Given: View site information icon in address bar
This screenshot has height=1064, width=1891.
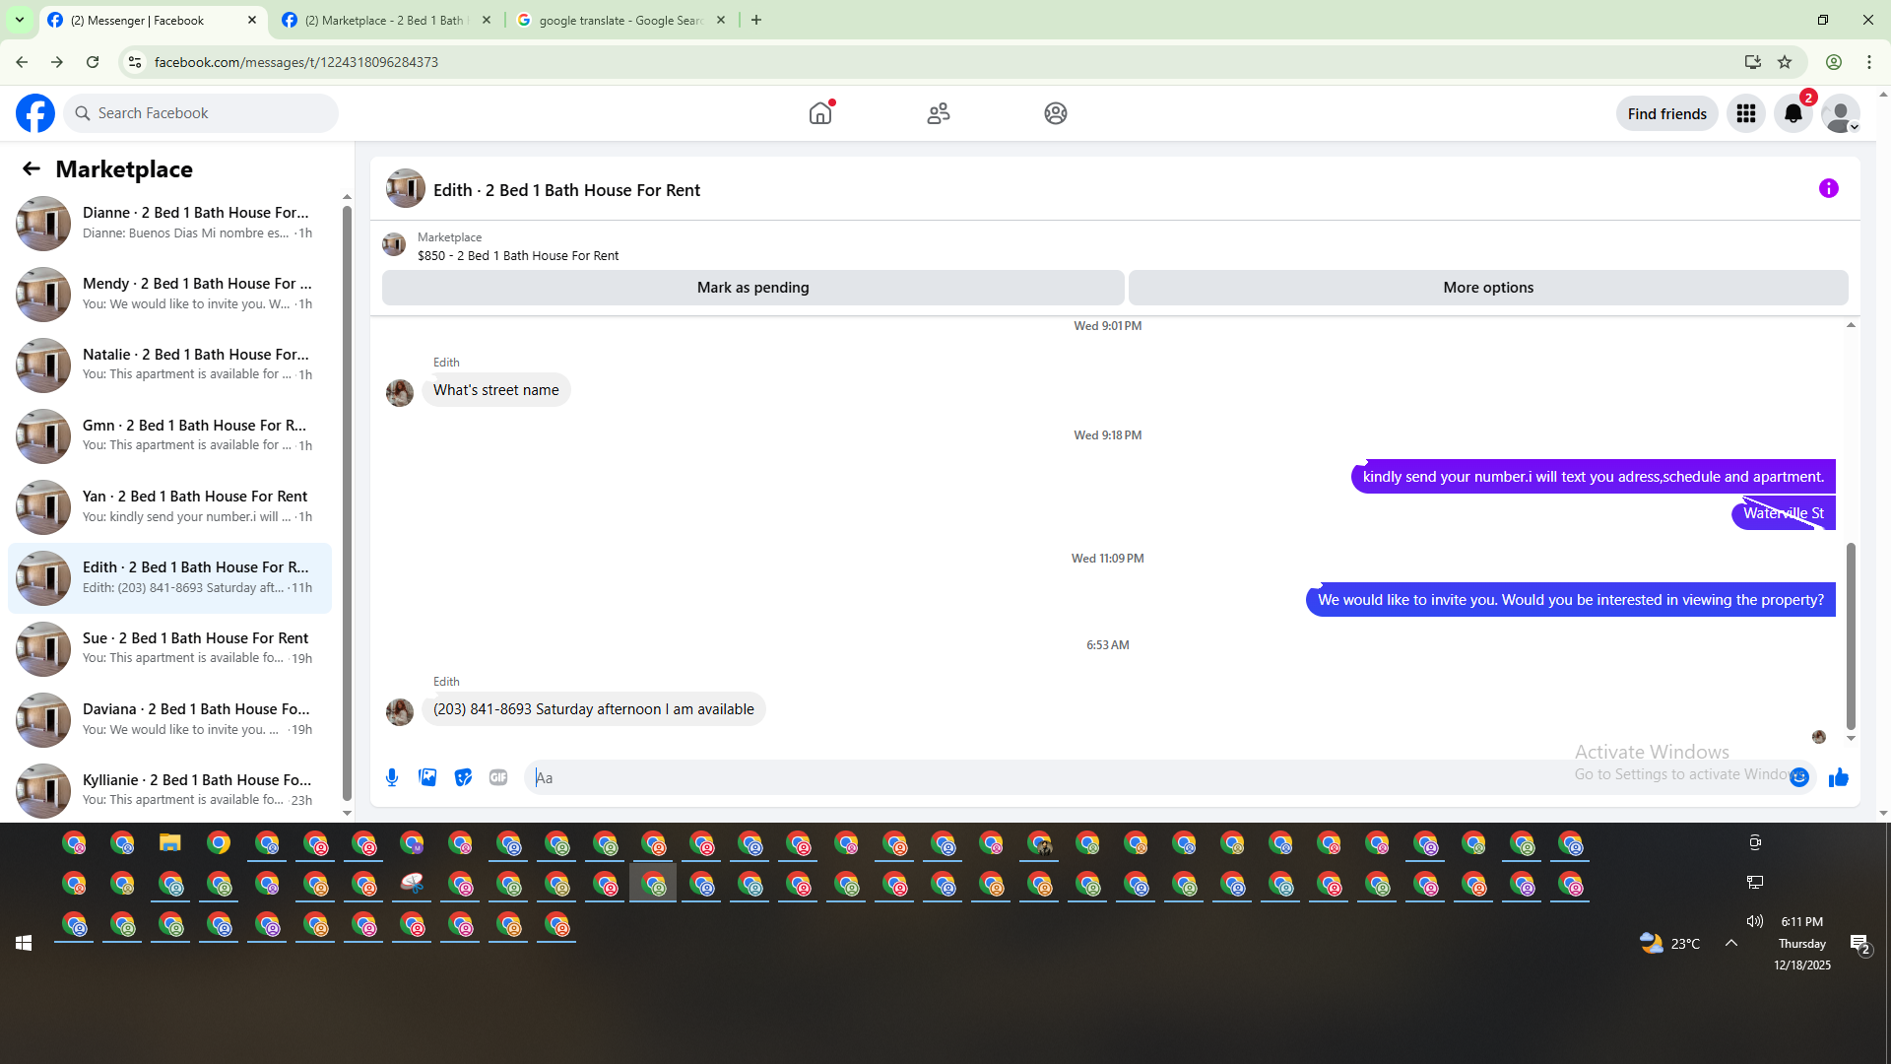Looking at the screenshot, I should [x=135, y=62].
